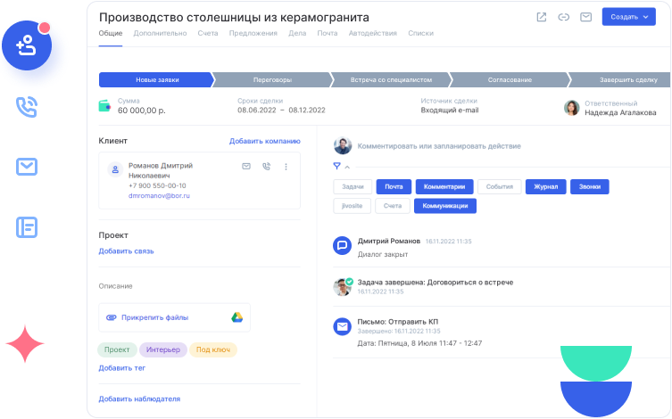The image size is (672, 419).
Task: Open the Счета tab
Action: [207, 33]
